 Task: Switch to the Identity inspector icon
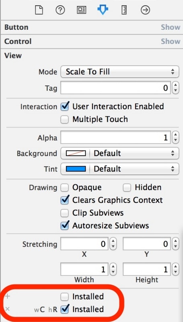click(x=82, y=10)
